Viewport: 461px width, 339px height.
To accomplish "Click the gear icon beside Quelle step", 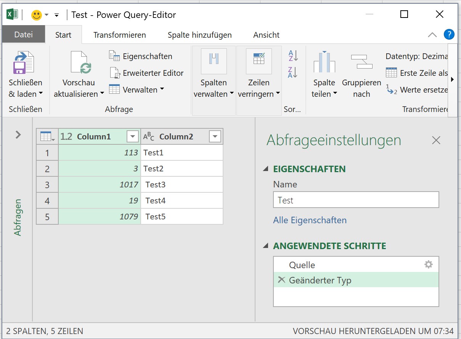I will pos(429,265).
